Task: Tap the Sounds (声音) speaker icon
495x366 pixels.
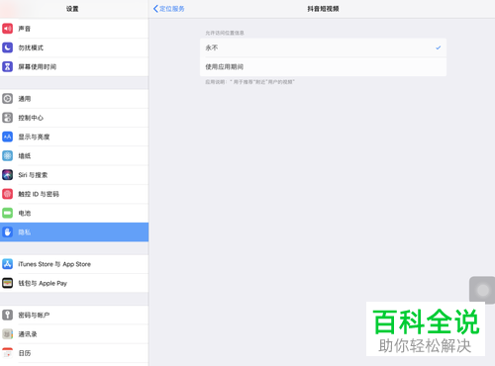Action: 8,29
